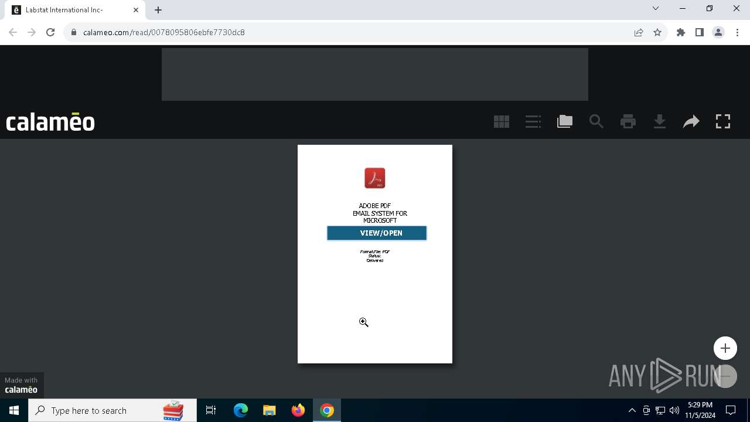Click the Chrome taskbar icon

pos(327,410)
